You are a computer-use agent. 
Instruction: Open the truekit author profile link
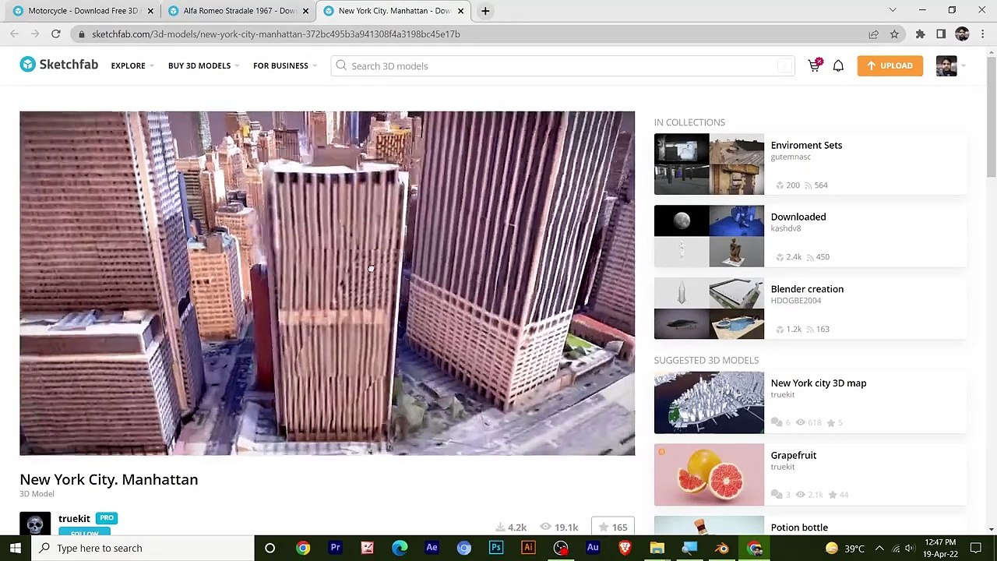tap(74, 518)
